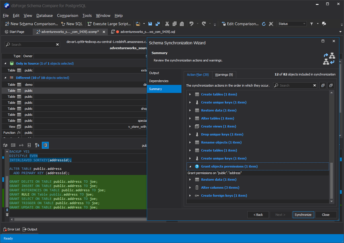This screenshot has width=344, height=243.
Task: Click the 123 line numbers icon in the script toolbar
Action: tap(13, 145)
